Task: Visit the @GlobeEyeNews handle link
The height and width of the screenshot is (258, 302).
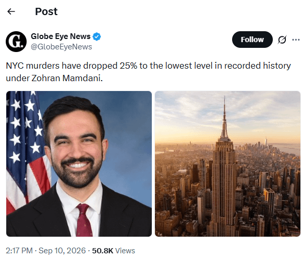Action: point(62,47)
